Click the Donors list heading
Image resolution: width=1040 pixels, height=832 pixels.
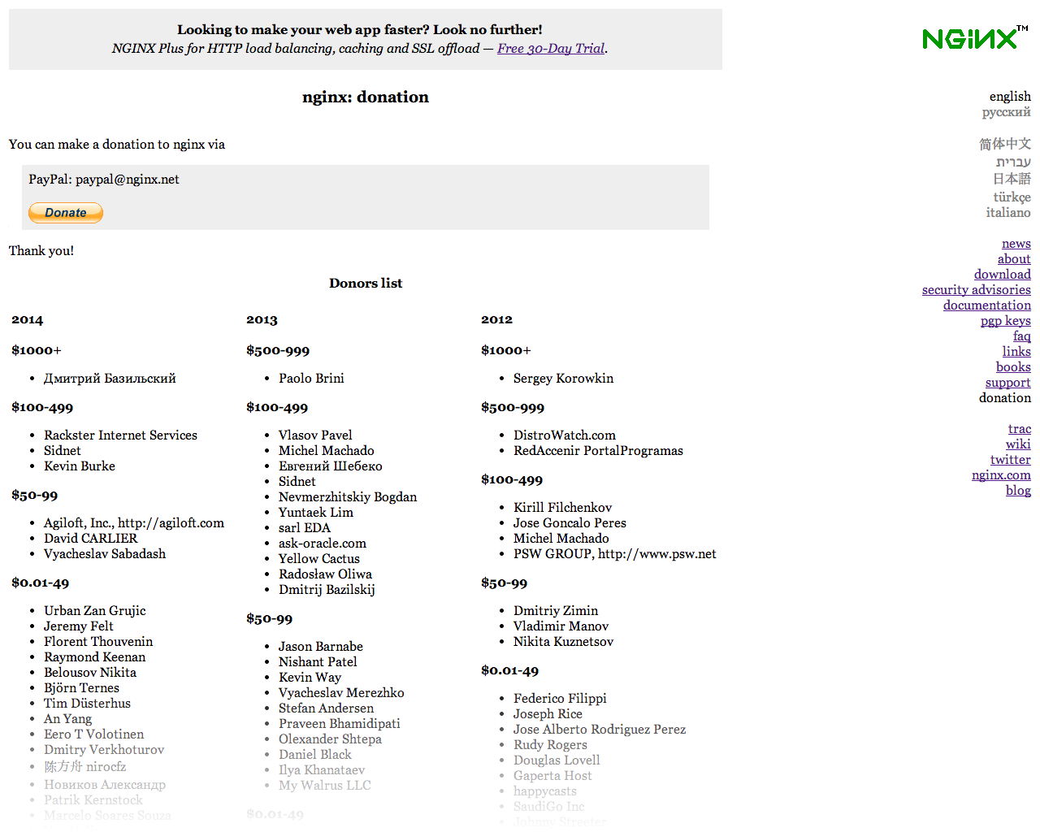pos(366,284)
